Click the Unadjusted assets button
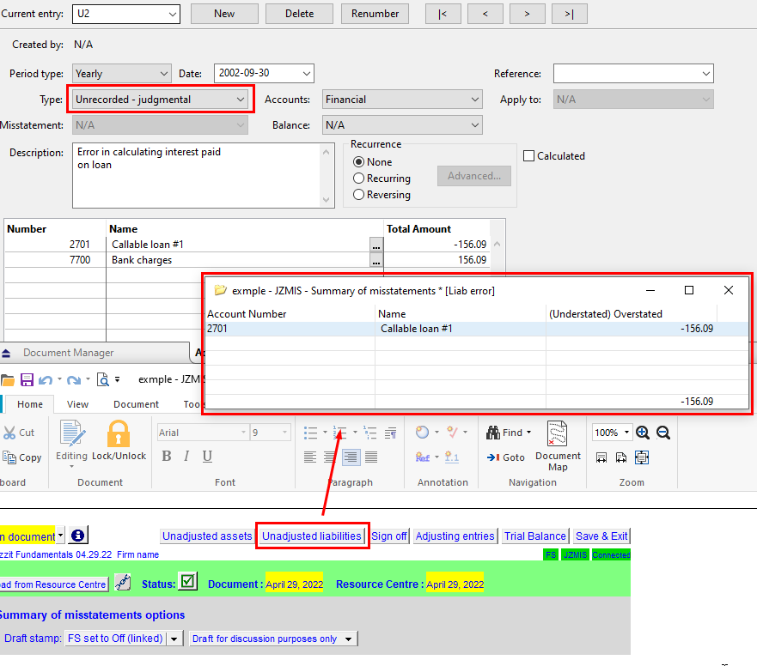This screenshot has width=757, height=666. tap(207, 536)
